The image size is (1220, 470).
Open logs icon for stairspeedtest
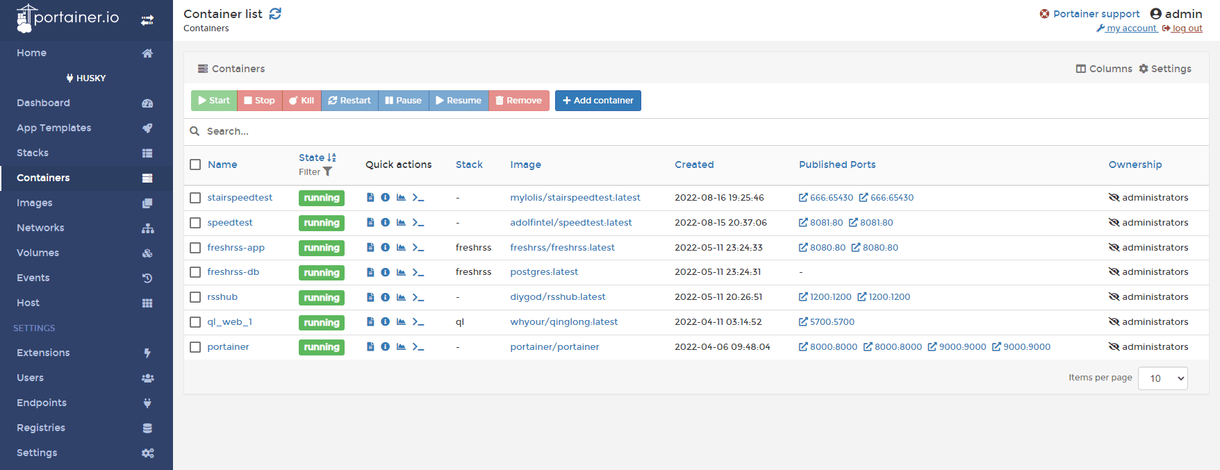370,198
